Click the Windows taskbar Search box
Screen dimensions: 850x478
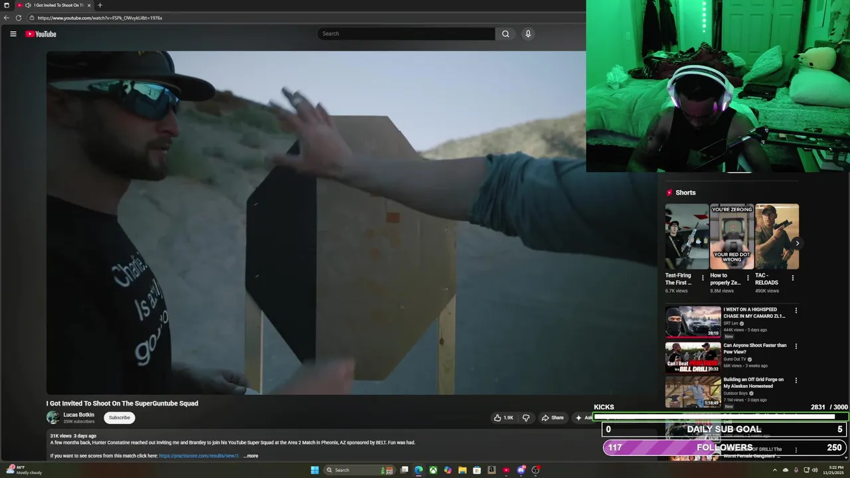coord(359,470)
